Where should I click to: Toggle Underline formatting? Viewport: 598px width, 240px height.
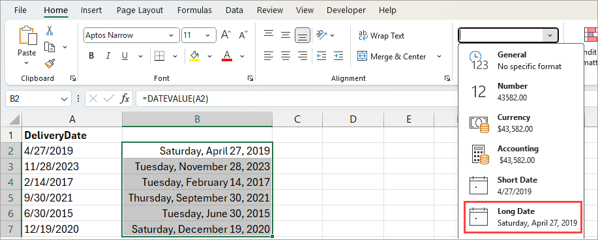click(125, 56)
